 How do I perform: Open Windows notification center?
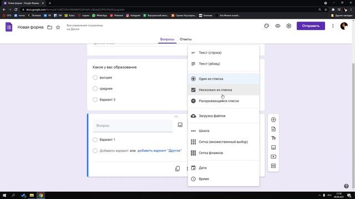click(x=349, y=195)
